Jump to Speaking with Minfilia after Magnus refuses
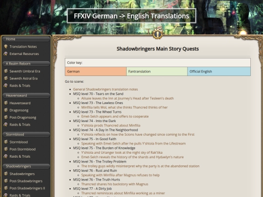 (x=120, y=175)
